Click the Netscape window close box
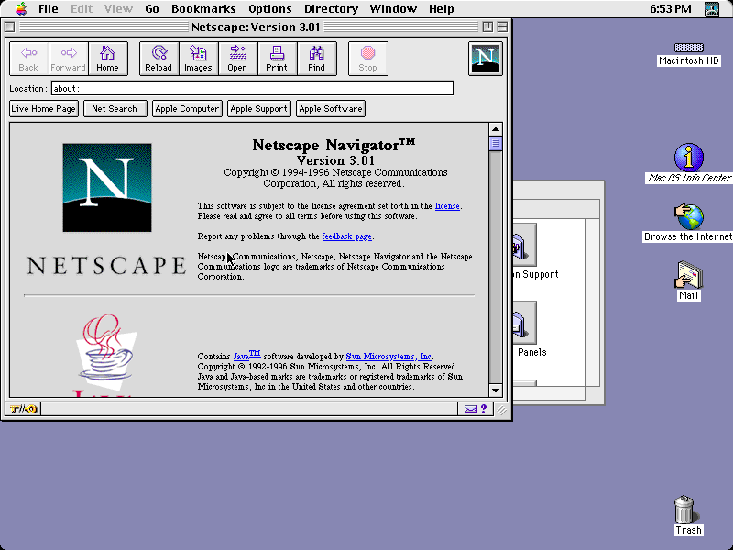The width and height of the screenshot is (733, 550). pos(9,27)
